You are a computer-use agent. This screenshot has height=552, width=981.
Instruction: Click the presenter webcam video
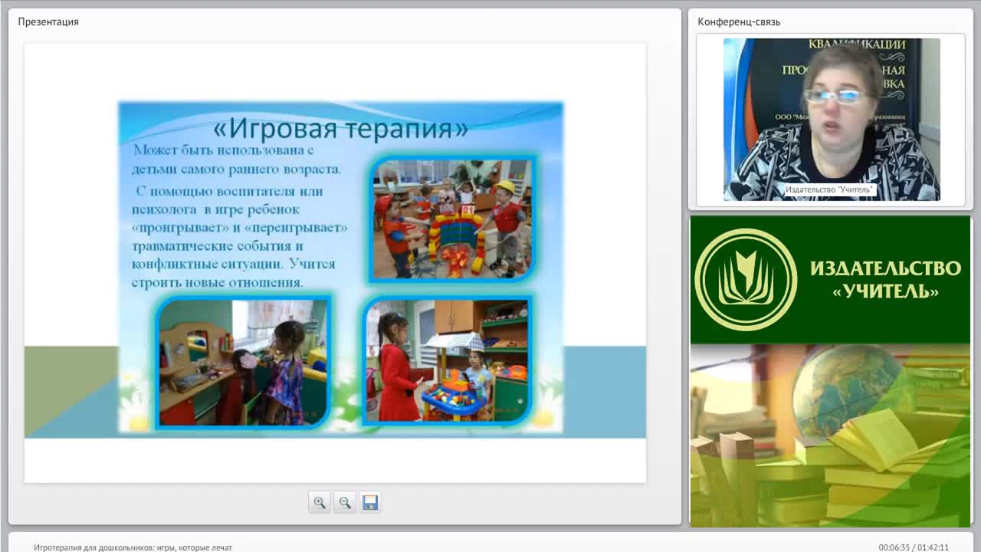tap(832, 120)
